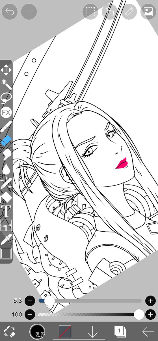The height and width of the screenshot is (341, 158).
Task: Increase opacity with plus button
Action: coord(150,315)
